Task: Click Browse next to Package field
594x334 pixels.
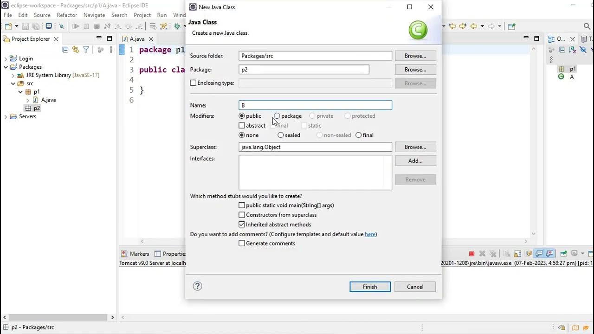Action: click(x=415, y=70)
